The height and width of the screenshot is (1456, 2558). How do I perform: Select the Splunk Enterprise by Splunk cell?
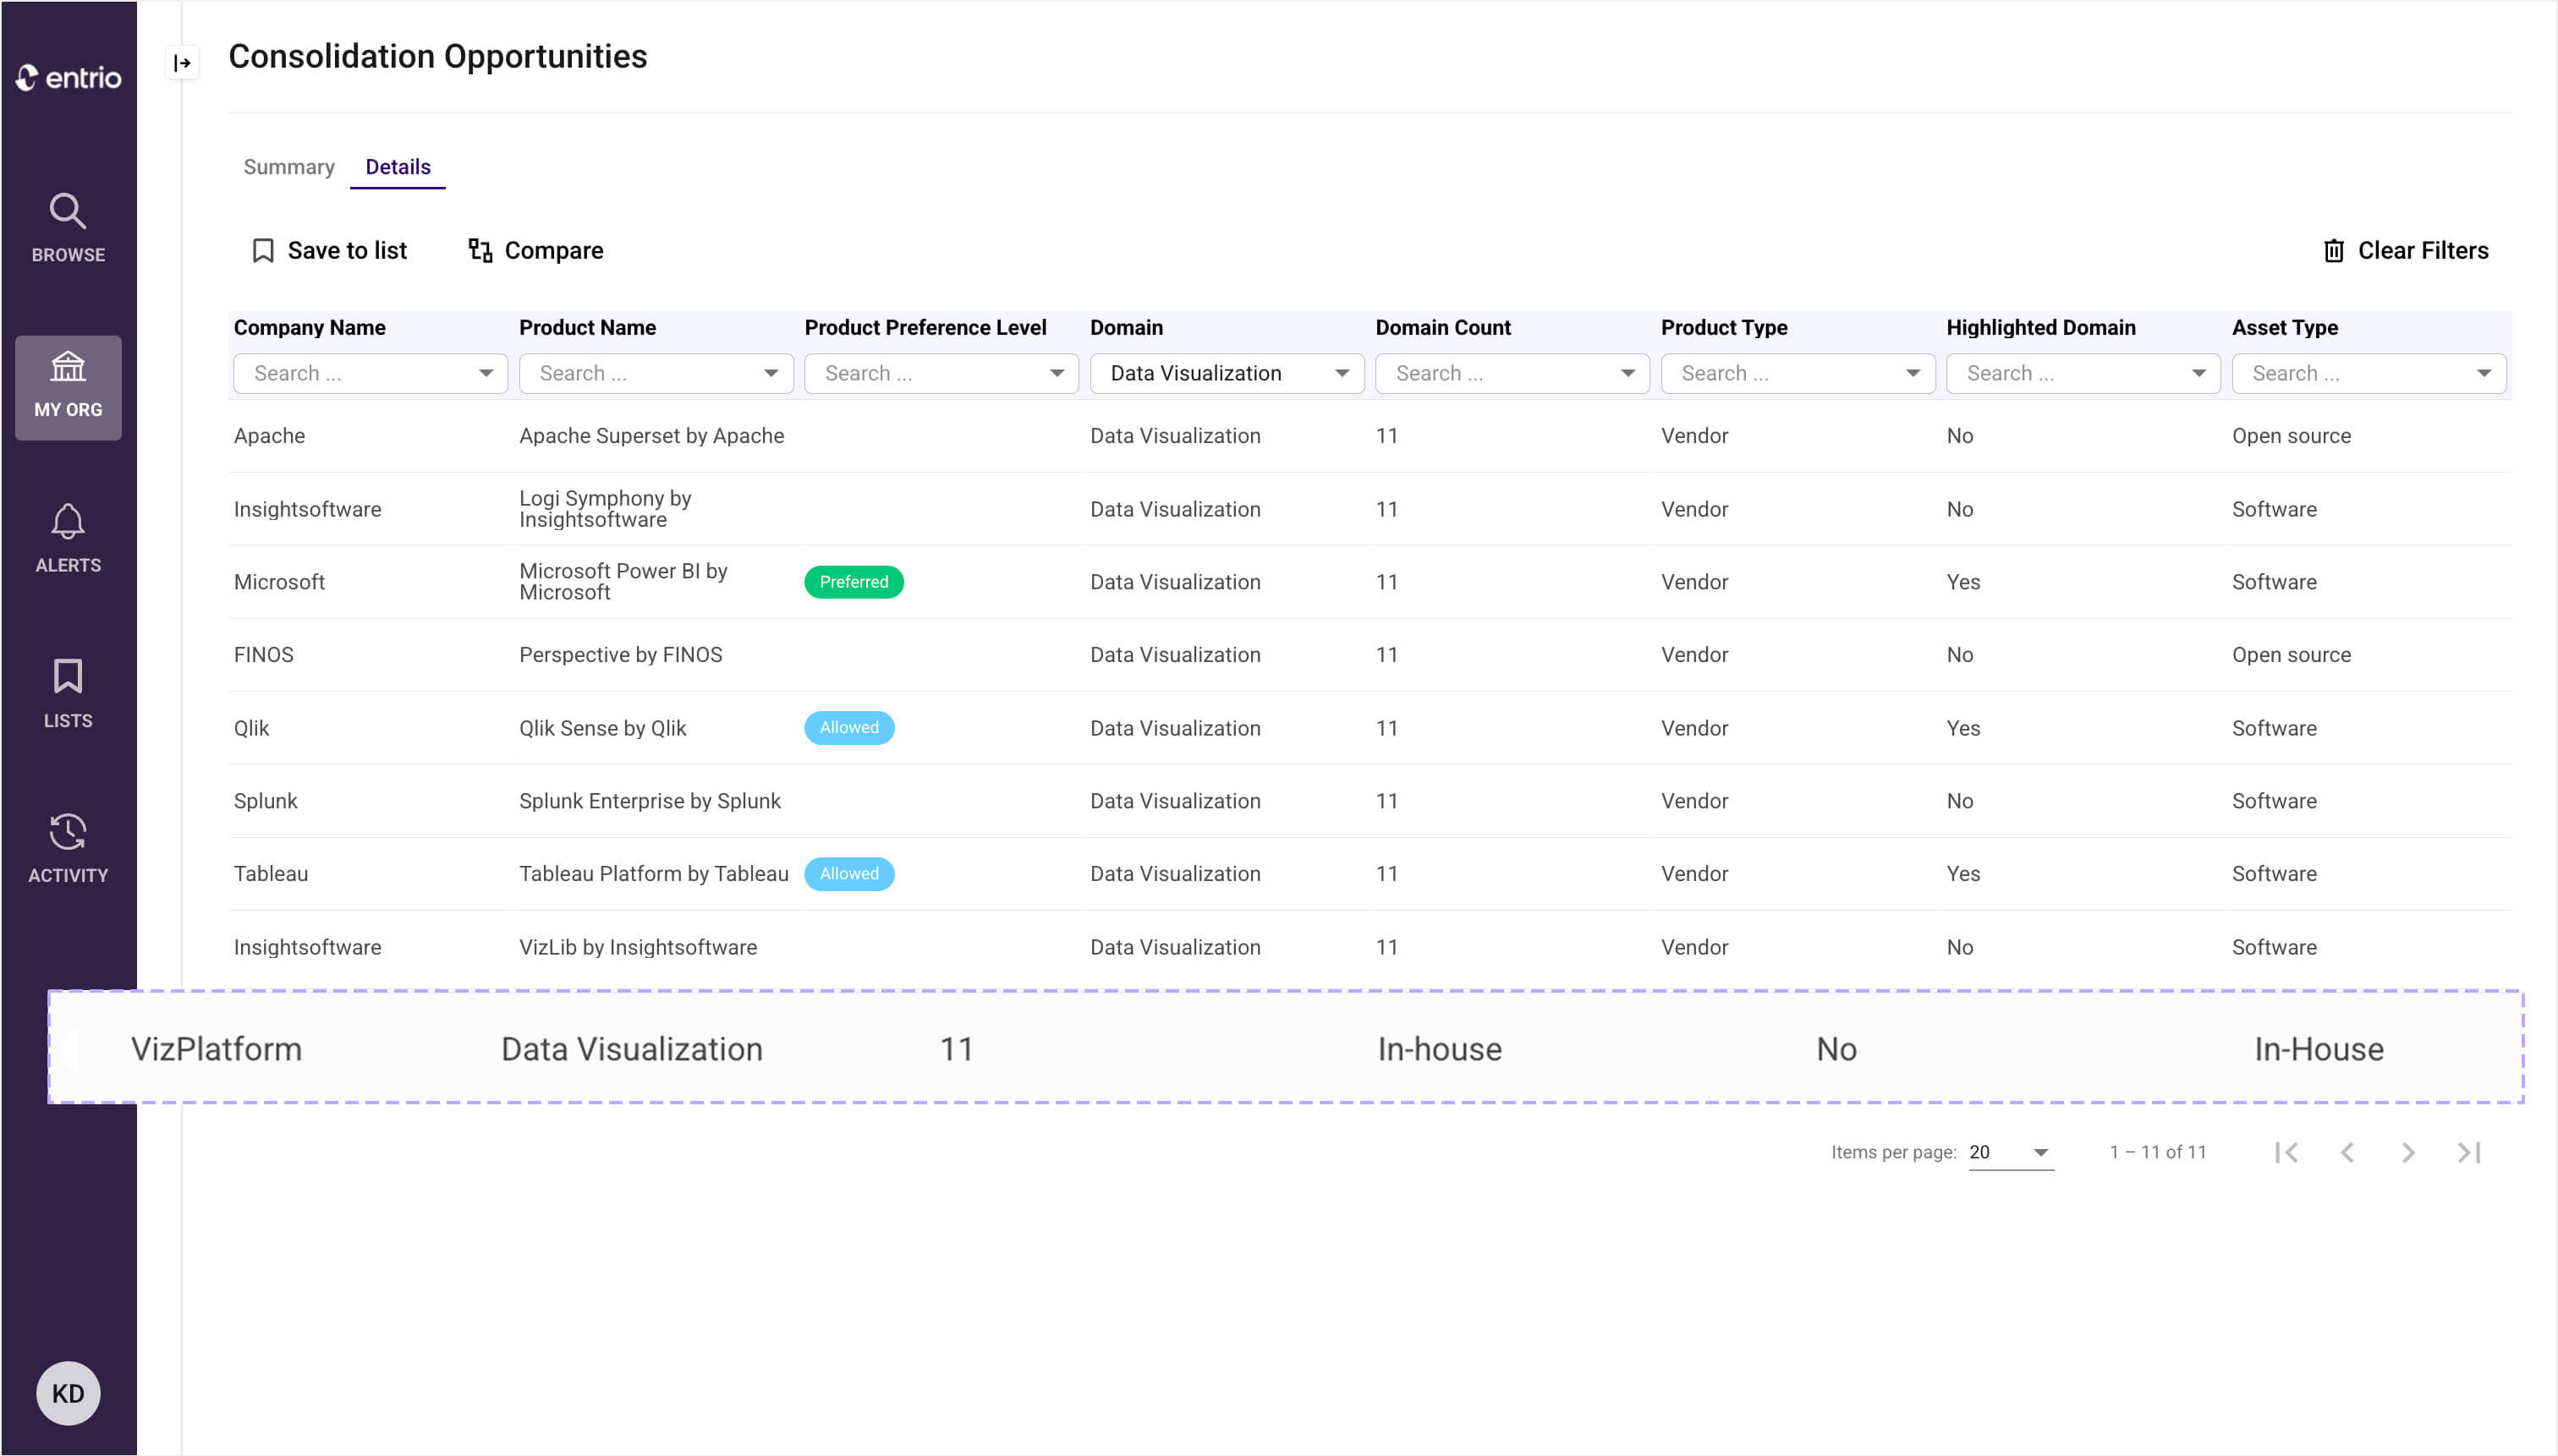650,801
